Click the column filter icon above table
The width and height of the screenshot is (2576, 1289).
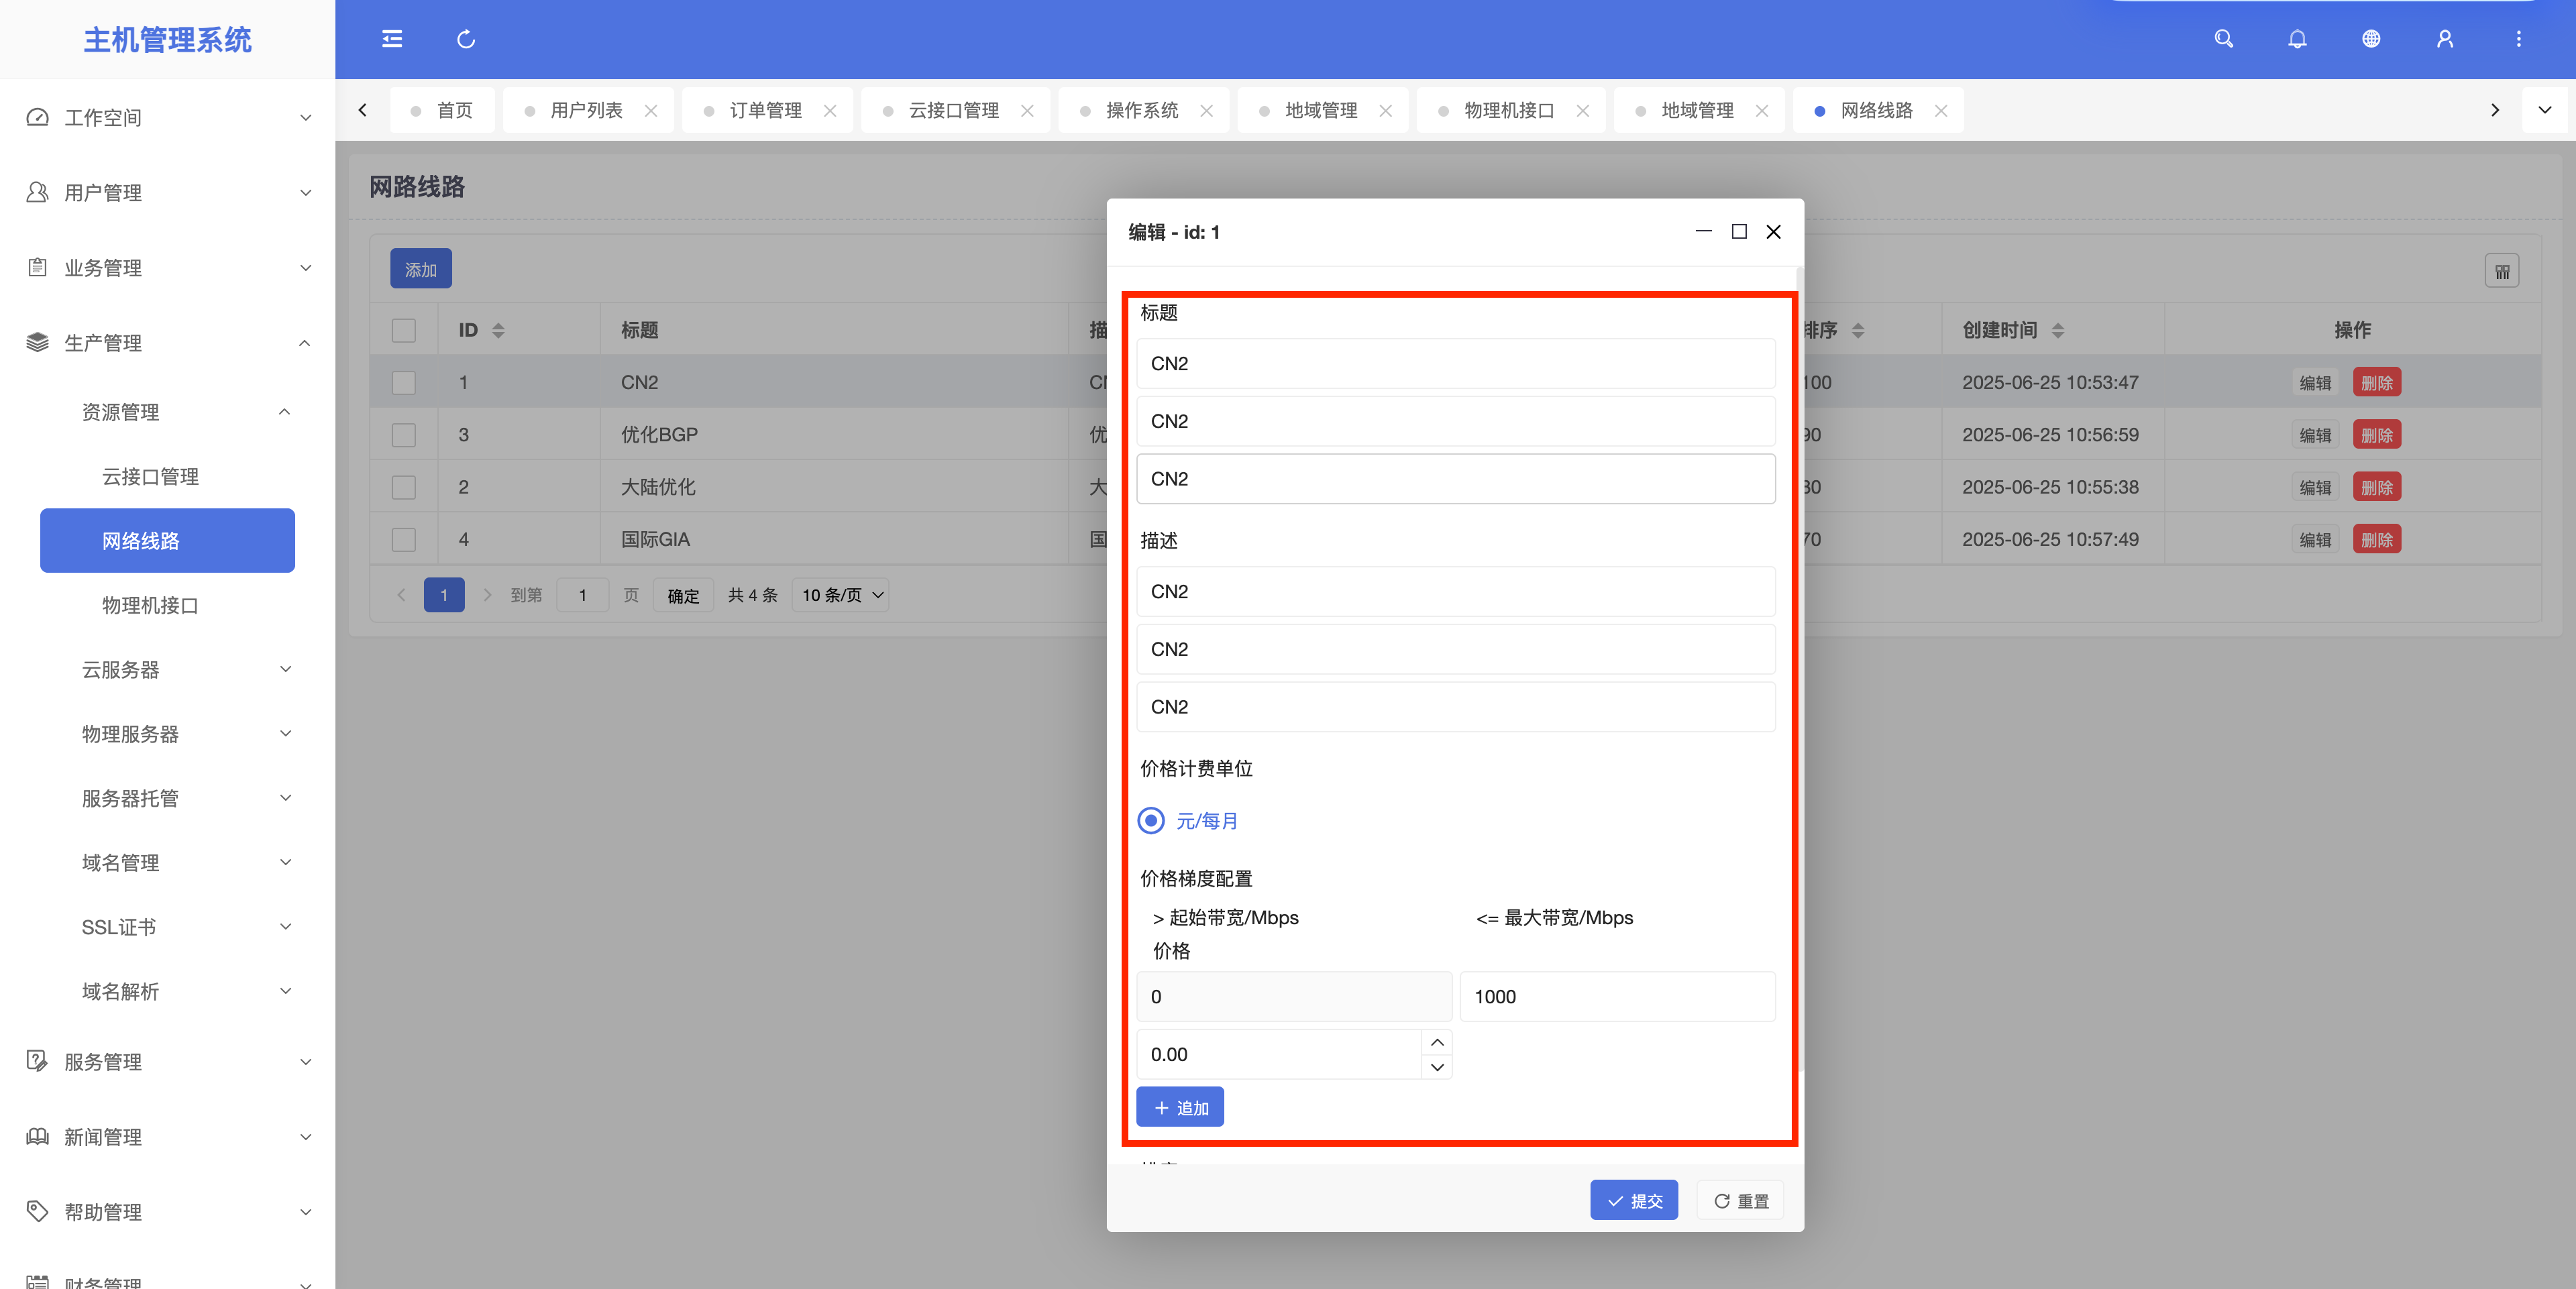(2502, 271)
